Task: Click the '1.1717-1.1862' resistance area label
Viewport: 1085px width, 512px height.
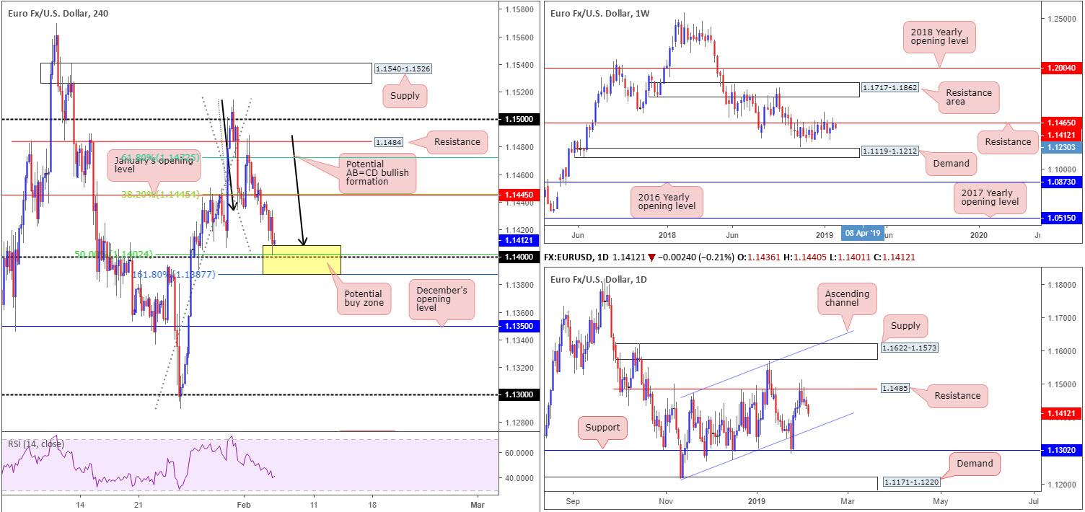Action: click(889, 89)
